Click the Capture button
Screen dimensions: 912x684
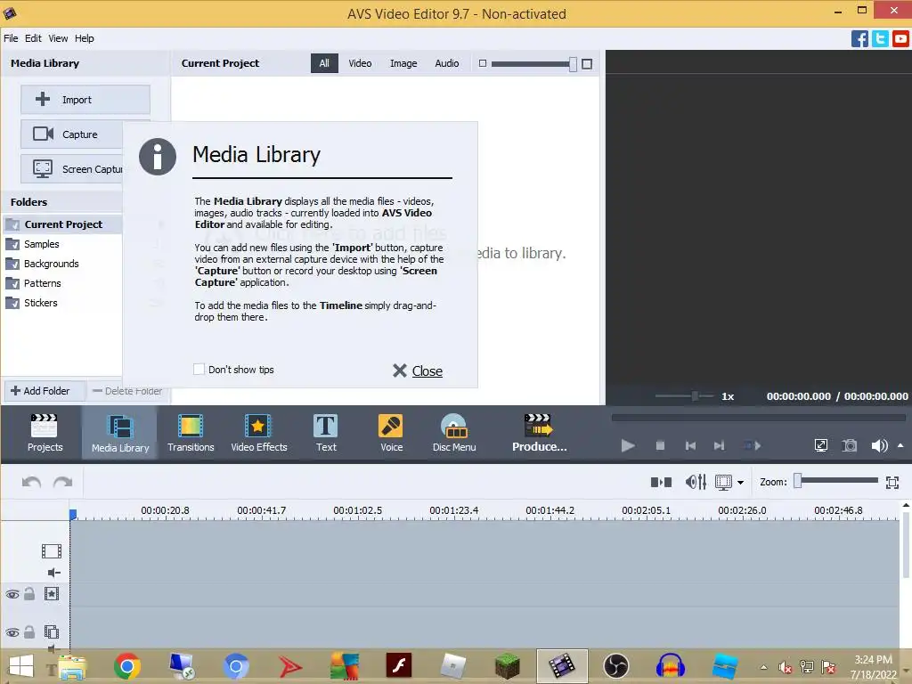(x=71, y=134)
